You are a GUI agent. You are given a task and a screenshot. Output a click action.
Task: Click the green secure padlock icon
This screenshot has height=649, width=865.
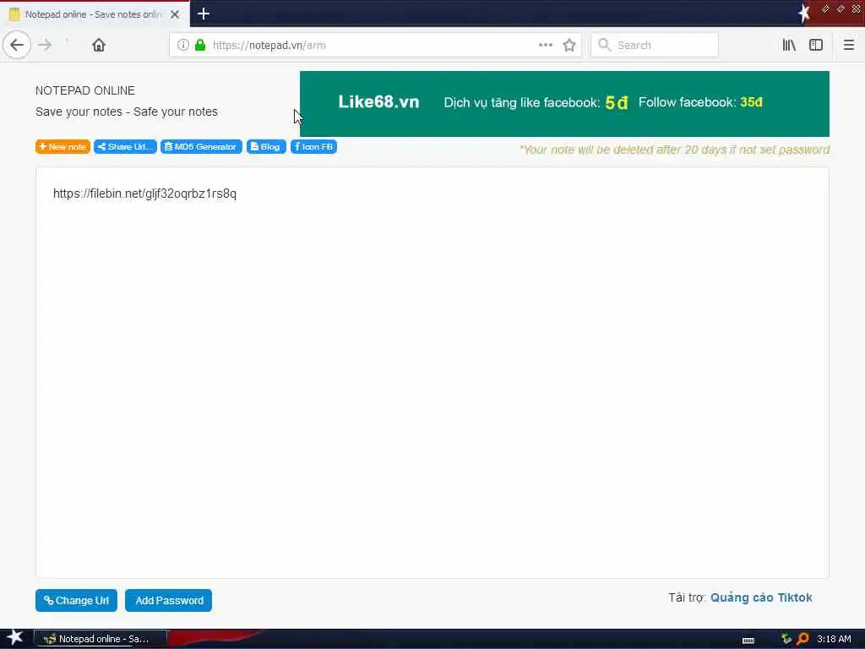point(200,46)
